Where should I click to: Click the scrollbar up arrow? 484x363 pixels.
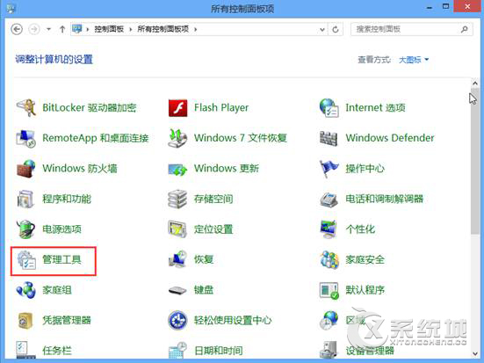(475, 83)
